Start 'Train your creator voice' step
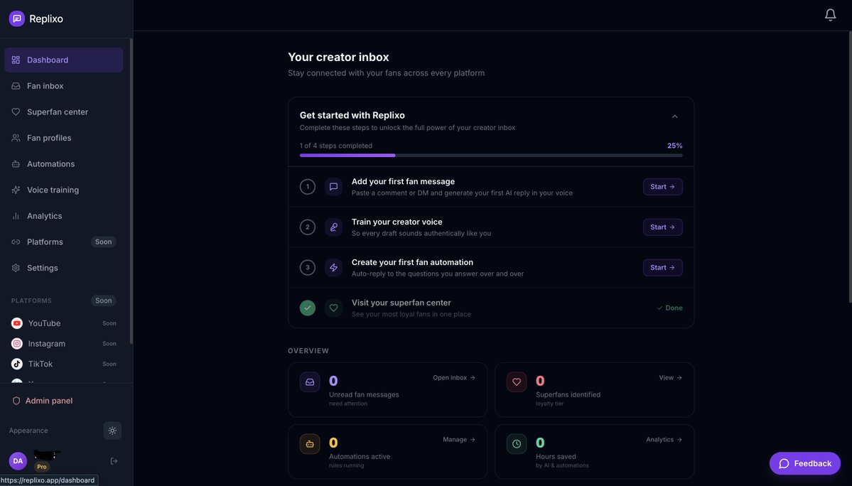Image resolution: width=852 pixels, height=486 pixels. [x=662, y=227]
